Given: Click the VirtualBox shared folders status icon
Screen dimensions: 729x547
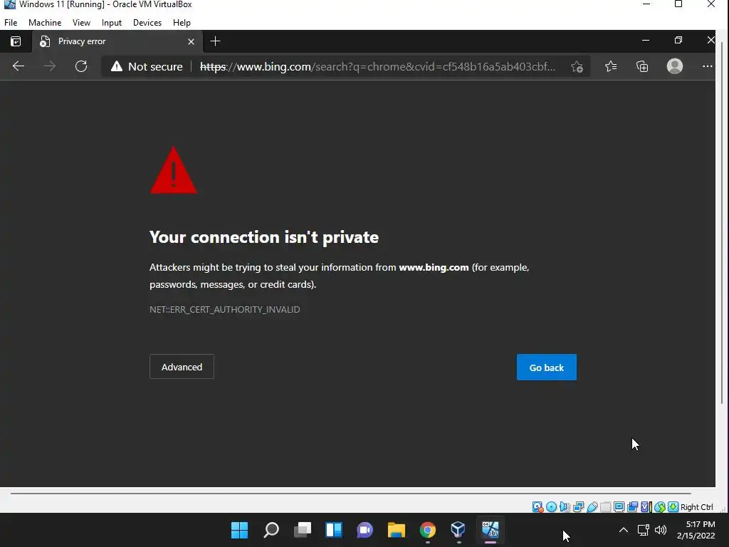Looking at the screenshot, I should [x=605, y=507].
